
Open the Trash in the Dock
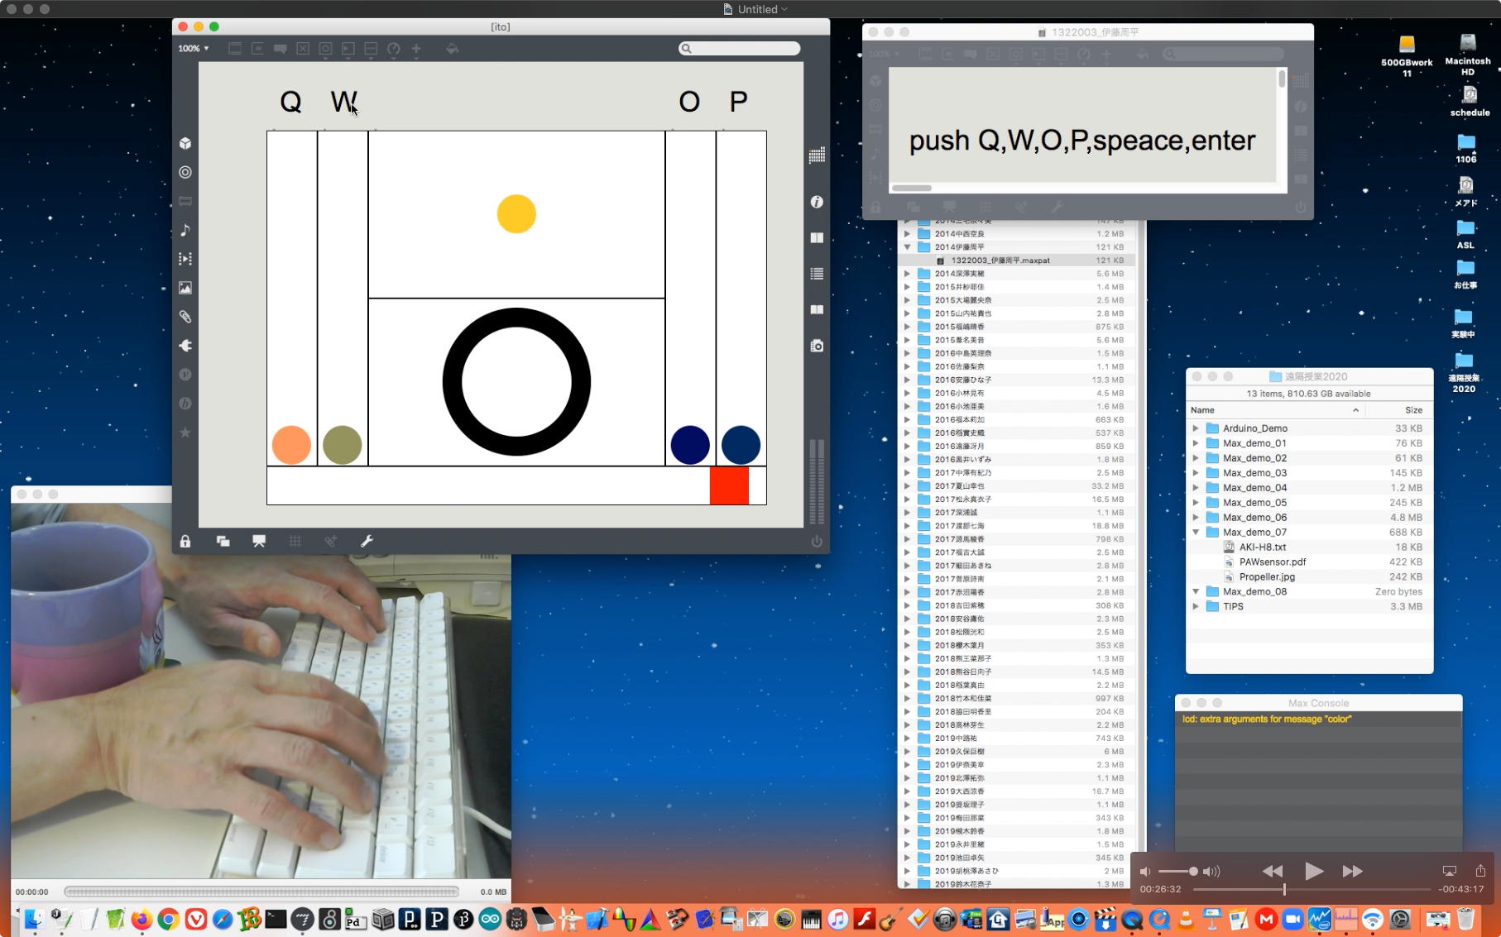pyautogui.click(x=1465, y=918)
